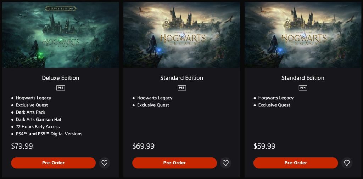Click the PS4 card's Standard Edition title
Screen dimensions: 363x179
click(x=303, y=78)
